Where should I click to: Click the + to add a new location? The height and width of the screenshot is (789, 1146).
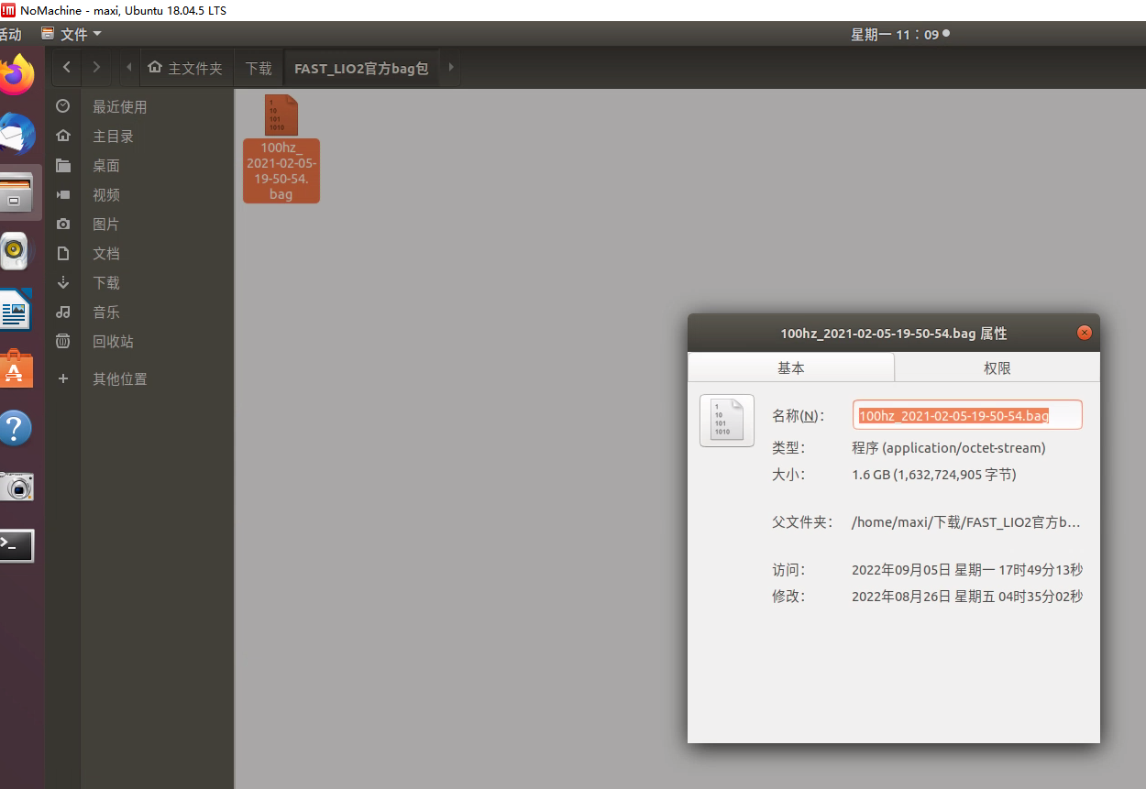(62, 378)
